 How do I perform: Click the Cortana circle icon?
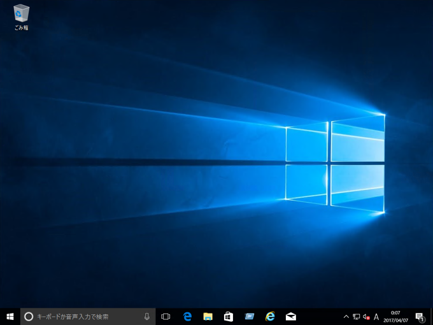tap(29, 317)
